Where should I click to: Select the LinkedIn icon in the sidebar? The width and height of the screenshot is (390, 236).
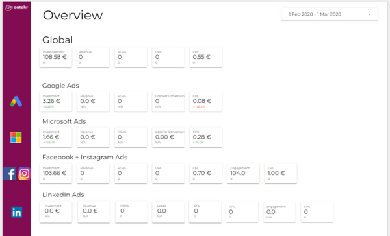tap(17, 212)
